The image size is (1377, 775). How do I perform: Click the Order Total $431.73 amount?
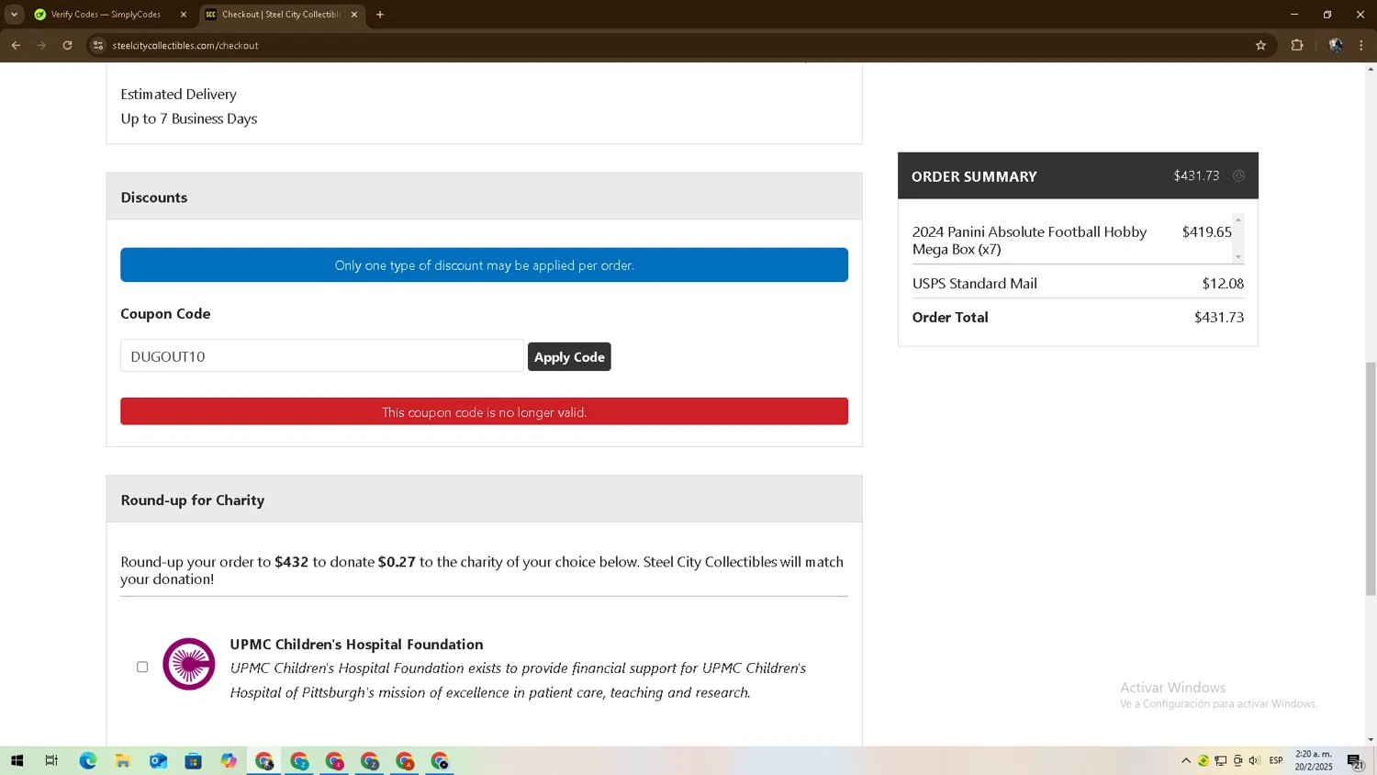1218,317
